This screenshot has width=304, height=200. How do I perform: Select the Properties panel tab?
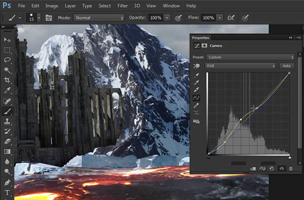(201, 38)
